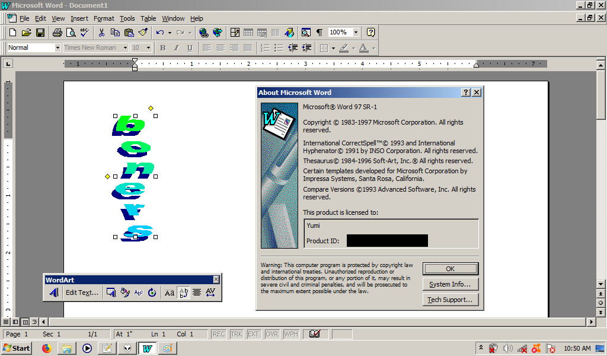
Task: Toggle Show/Hide paragraph marks
Action: tap(320, 33)
